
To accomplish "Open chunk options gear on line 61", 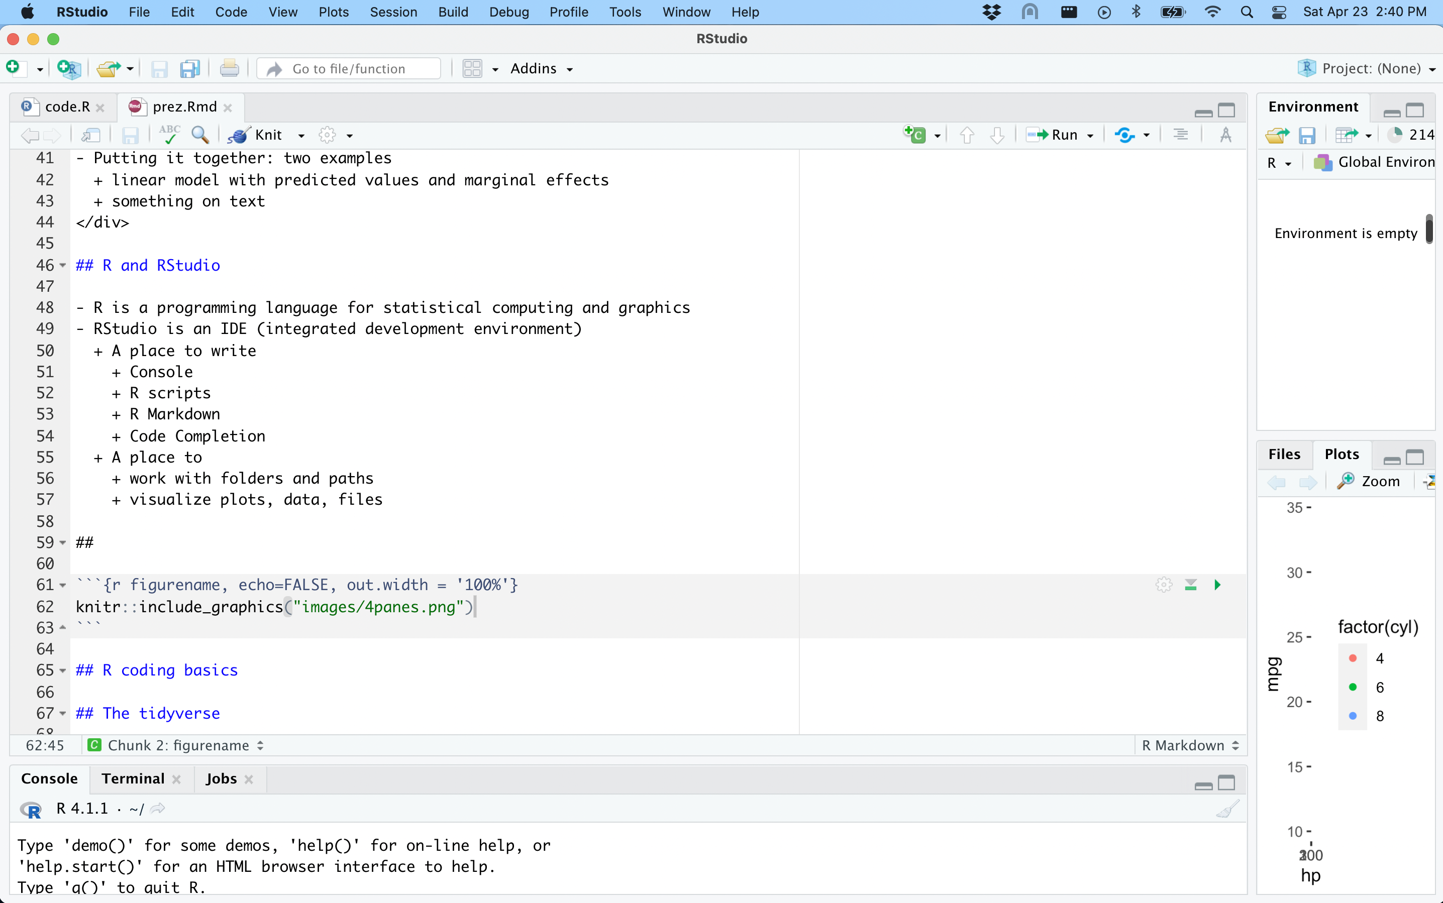I will tap(1164, 585).
